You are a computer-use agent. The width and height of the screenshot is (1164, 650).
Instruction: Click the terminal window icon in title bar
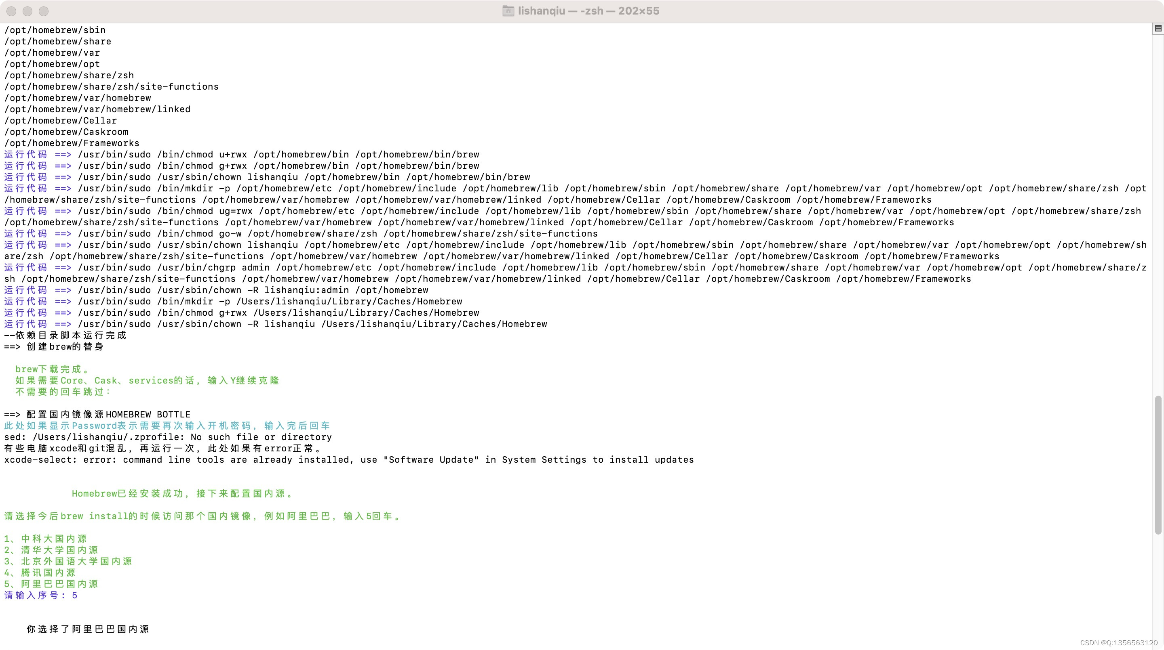point(508,11)
